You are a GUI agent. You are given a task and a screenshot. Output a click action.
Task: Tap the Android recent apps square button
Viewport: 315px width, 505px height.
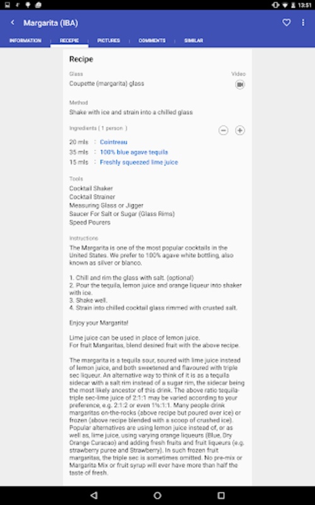(221, 496)
